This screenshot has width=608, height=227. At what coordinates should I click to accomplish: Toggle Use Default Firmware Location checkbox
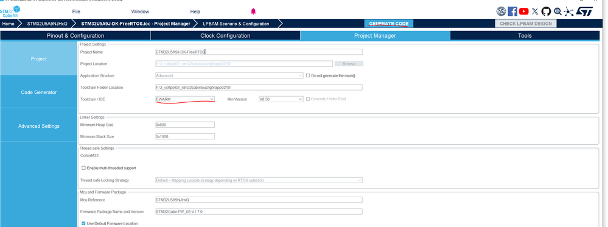[83, 223]
